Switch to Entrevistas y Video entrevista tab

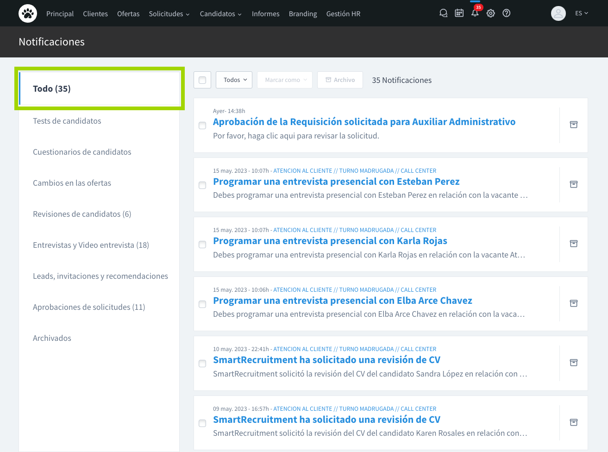point(91,245)
